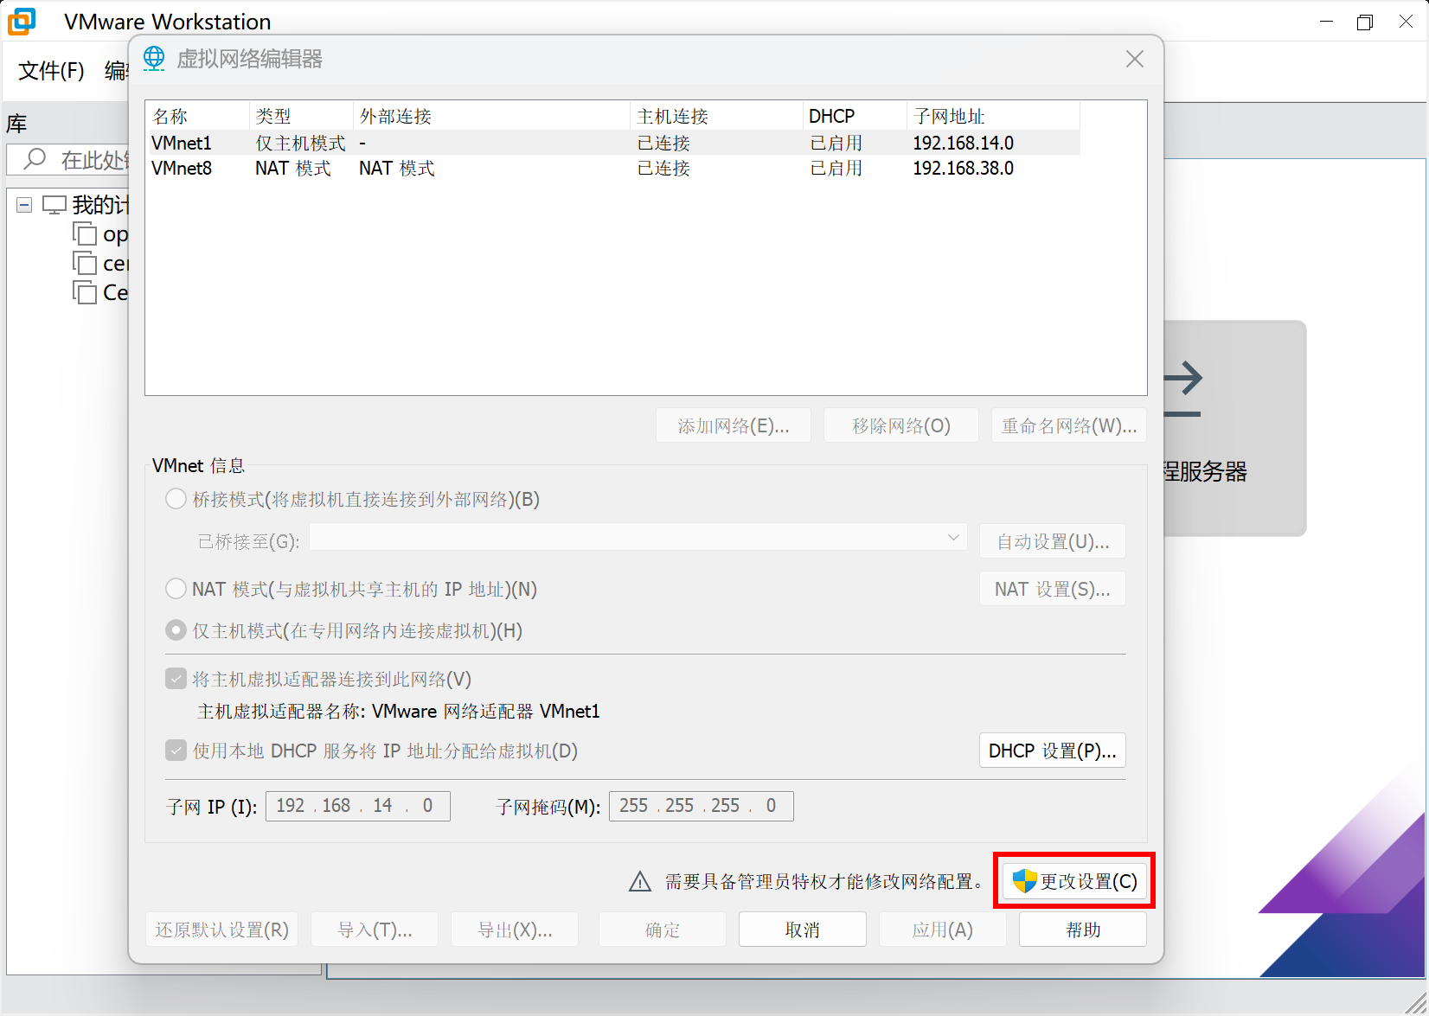Click the 取消 button
The image size is (1429, 1016).
[803, 930]
